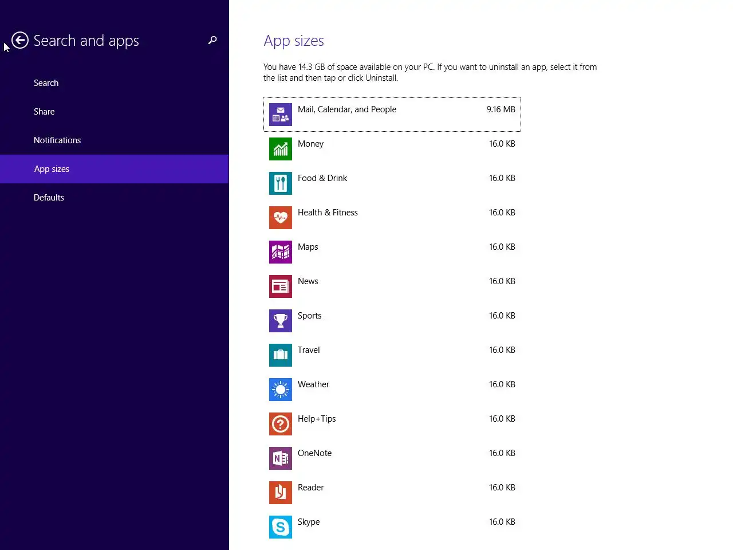Open the search magnifier in the sidebar

click(212, 40)
